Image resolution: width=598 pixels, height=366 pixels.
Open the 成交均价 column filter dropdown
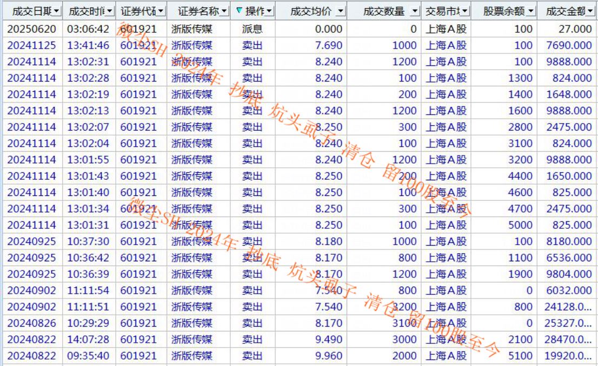click(x=341, y=11)
